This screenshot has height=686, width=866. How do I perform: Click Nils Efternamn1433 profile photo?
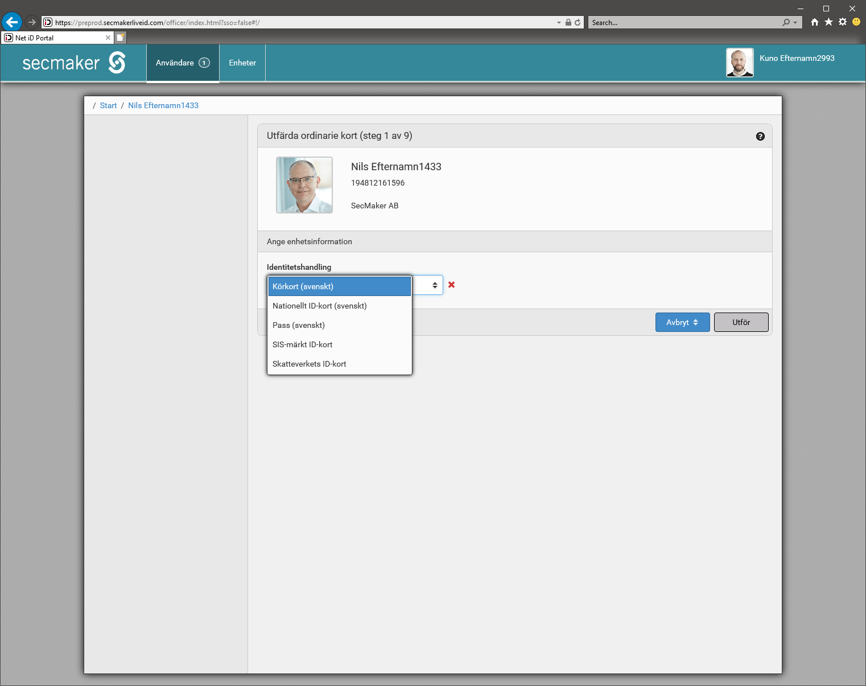tap(304, 185)
